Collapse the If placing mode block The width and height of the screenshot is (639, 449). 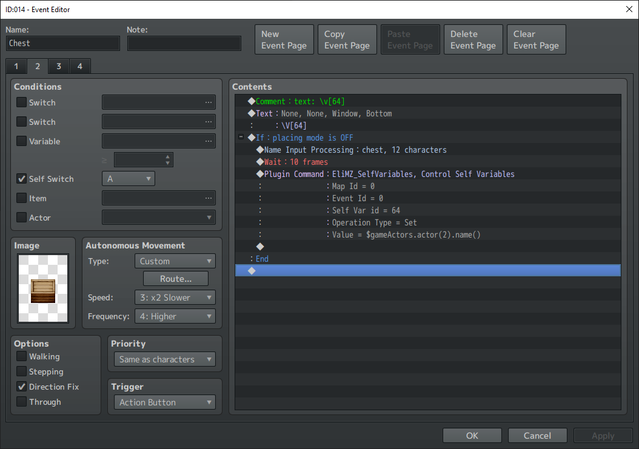click(x=241, y=138)
